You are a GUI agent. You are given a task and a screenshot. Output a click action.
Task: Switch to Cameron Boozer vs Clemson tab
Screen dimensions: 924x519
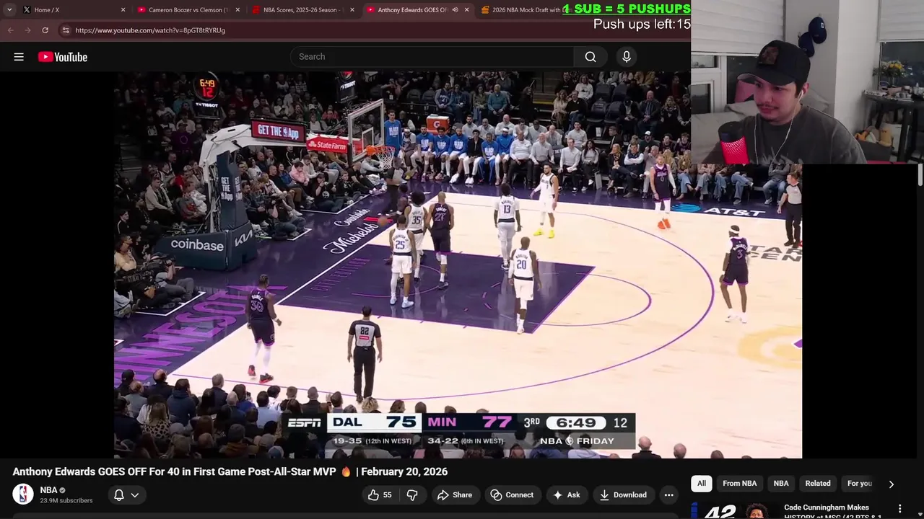[188, 9]
